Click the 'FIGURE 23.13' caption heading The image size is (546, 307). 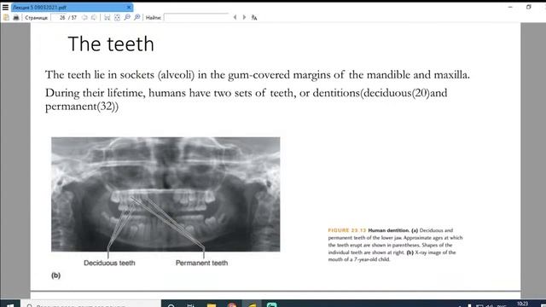point(347,230)
